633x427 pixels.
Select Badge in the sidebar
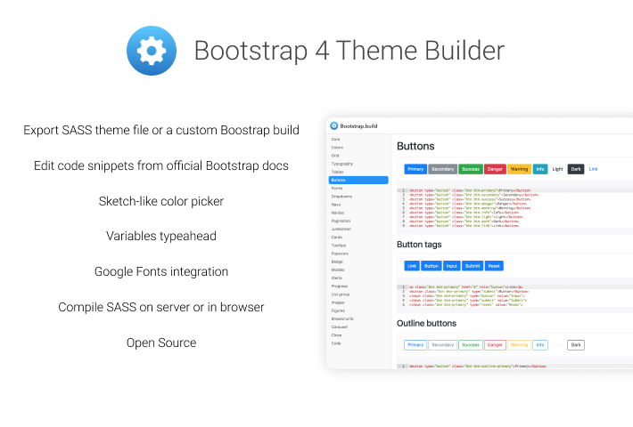337,262
